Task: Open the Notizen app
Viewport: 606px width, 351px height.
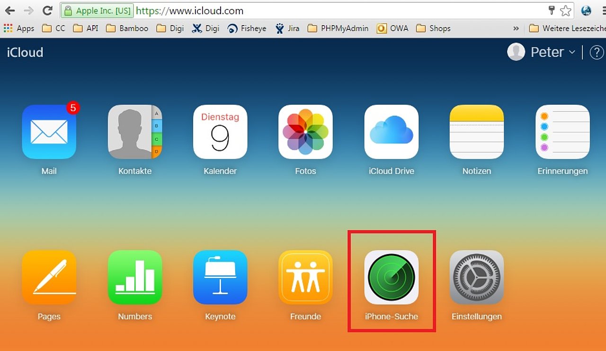Action: (477, 132)
